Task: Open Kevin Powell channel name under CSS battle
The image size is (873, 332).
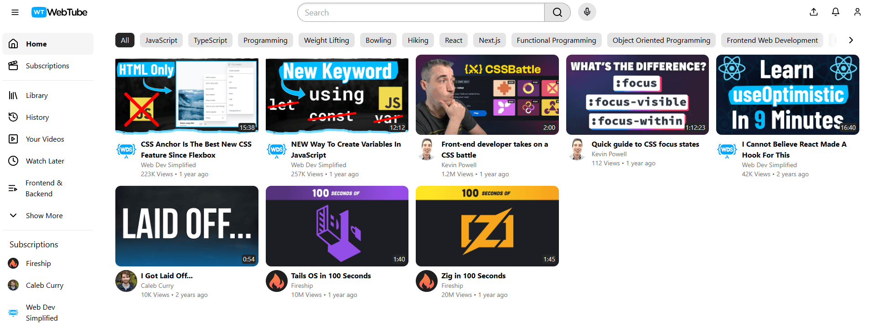Action: tap(459, 165)
